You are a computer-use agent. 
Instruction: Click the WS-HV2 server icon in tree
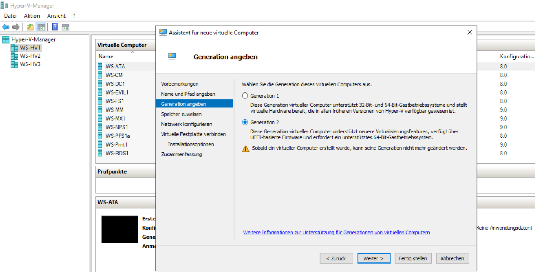[14, 56]
